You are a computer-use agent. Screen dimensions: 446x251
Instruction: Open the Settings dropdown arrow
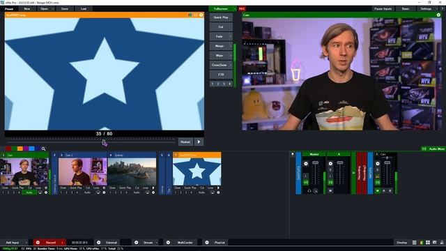(x=437, y=9)
